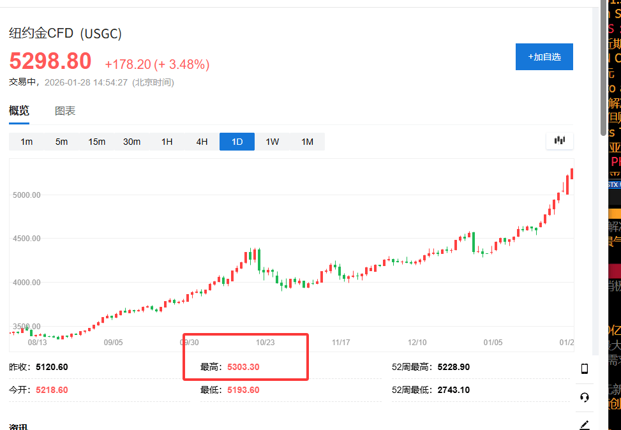Choose the 1H chart period
This screenshot has height=430, width=621.
point(167,142)
